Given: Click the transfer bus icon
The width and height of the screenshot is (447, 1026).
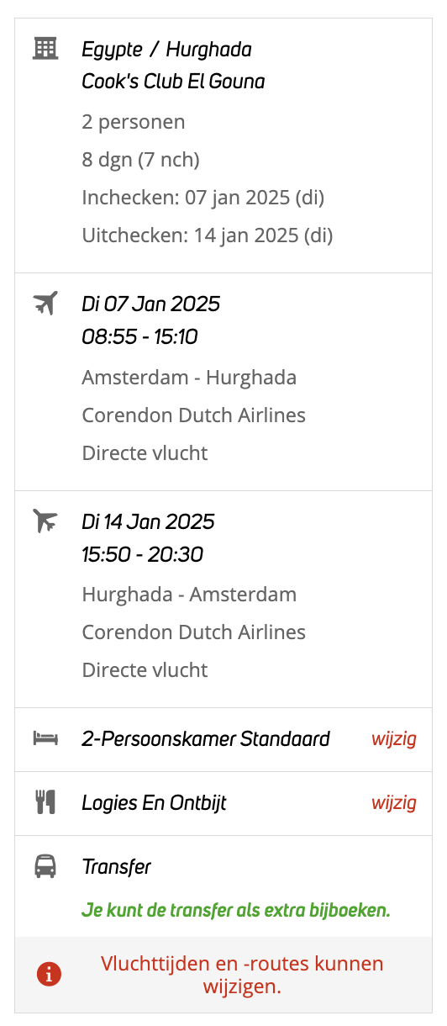Looking at the screenshot, I should [x=45, y=866].
